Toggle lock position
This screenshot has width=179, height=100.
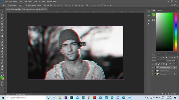[161, 64]
